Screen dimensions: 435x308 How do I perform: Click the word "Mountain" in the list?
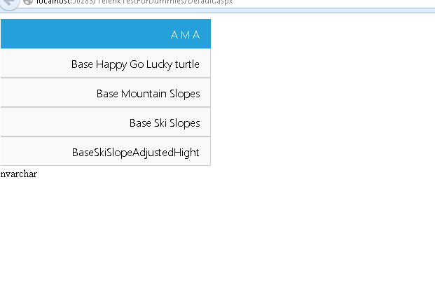(144, 94)
